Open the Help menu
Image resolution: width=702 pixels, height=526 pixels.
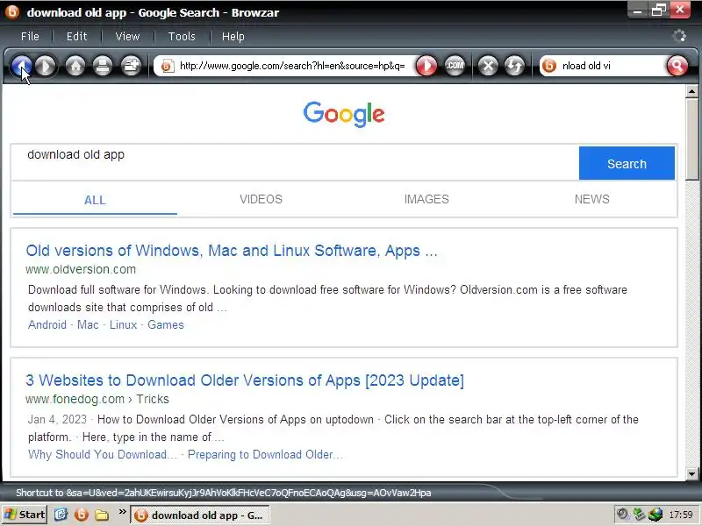pyautogui.click(x=233, y=36)
